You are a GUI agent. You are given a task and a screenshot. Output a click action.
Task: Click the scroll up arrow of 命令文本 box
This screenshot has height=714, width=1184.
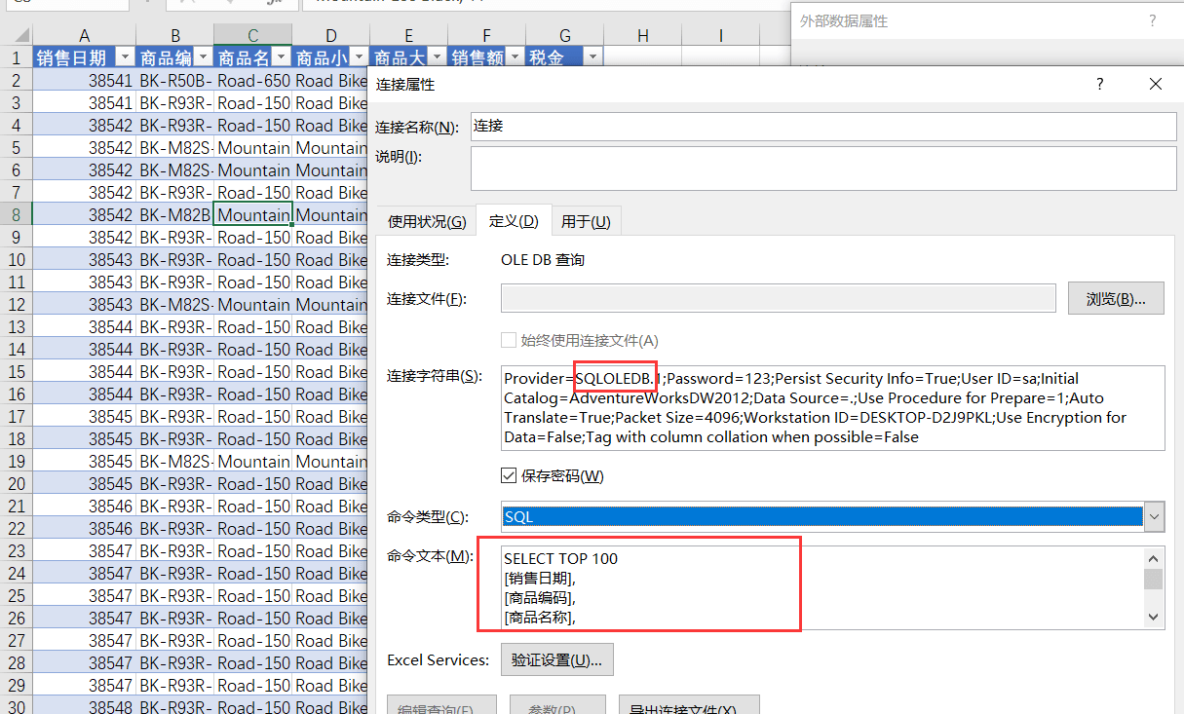coord(1154,558)
